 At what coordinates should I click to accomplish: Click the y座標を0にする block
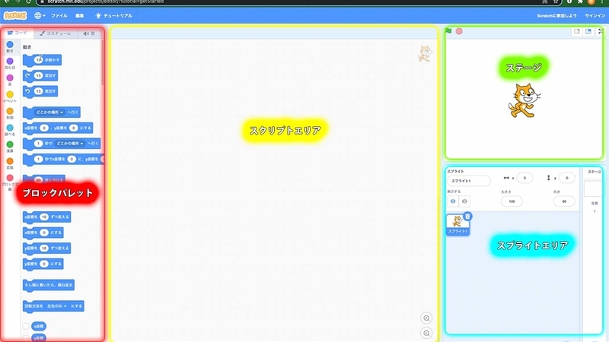click(43, 264)
